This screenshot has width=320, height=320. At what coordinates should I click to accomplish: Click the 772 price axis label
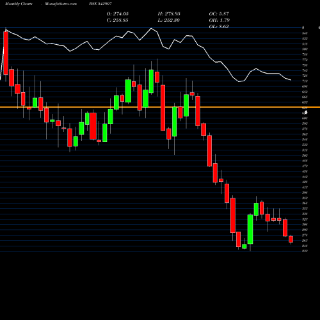click(x=305, y=60)
